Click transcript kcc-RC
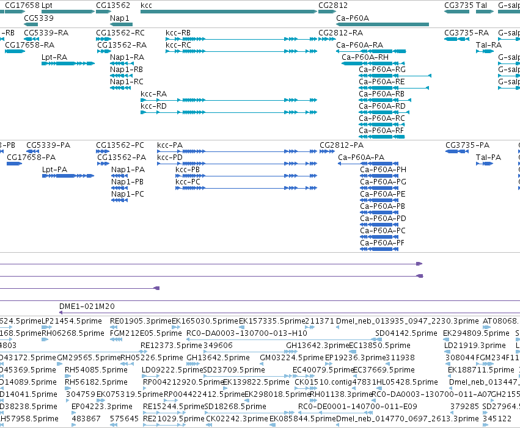Screen dimensions: 520x428 click(x=178, y=45)
